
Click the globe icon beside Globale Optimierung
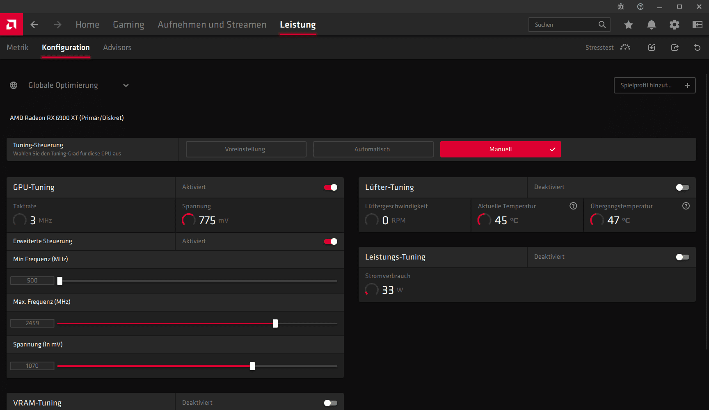(14, 85)
